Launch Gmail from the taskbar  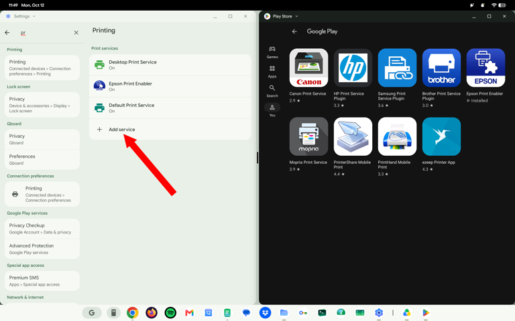(x=189, y=313)
